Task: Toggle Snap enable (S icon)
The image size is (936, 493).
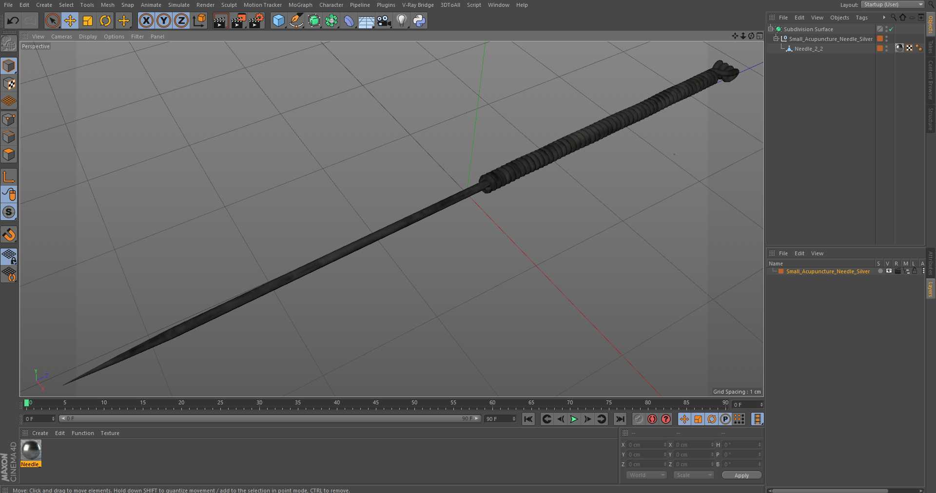Action: coord(9,212)
